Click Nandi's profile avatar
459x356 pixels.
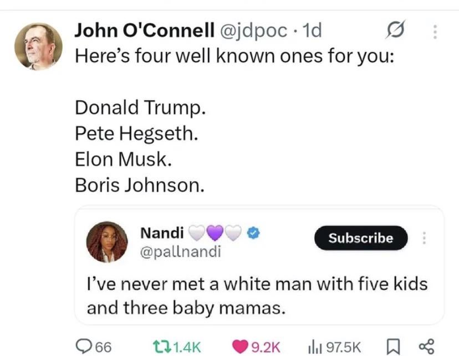click(107, 242)
